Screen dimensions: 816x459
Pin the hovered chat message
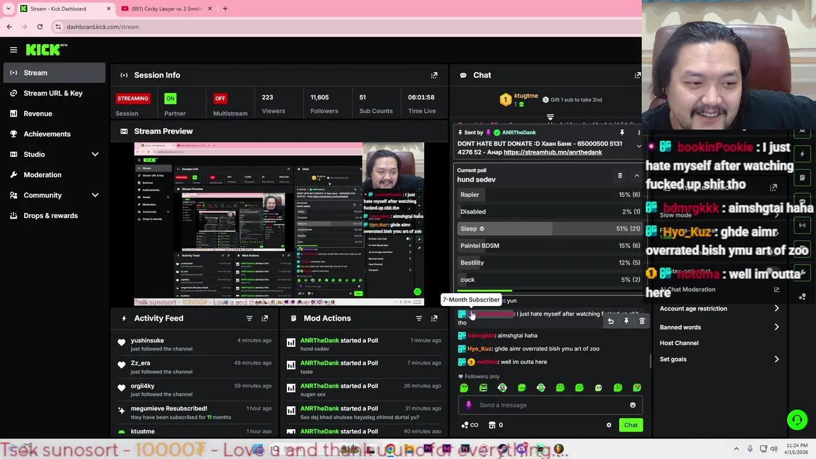point(626,321)
